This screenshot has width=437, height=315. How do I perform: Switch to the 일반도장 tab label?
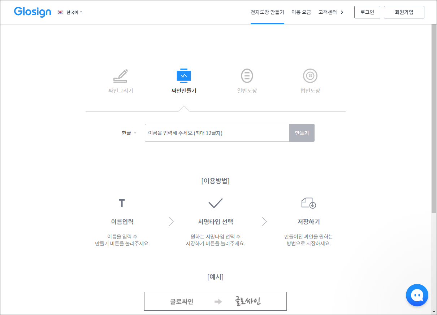[247, 91]
